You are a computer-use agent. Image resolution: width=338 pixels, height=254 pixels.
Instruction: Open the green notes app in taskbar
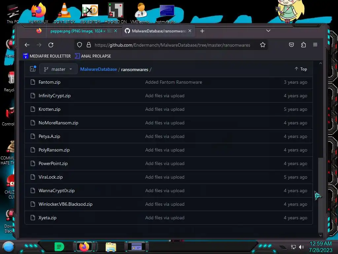coord(59,247)
